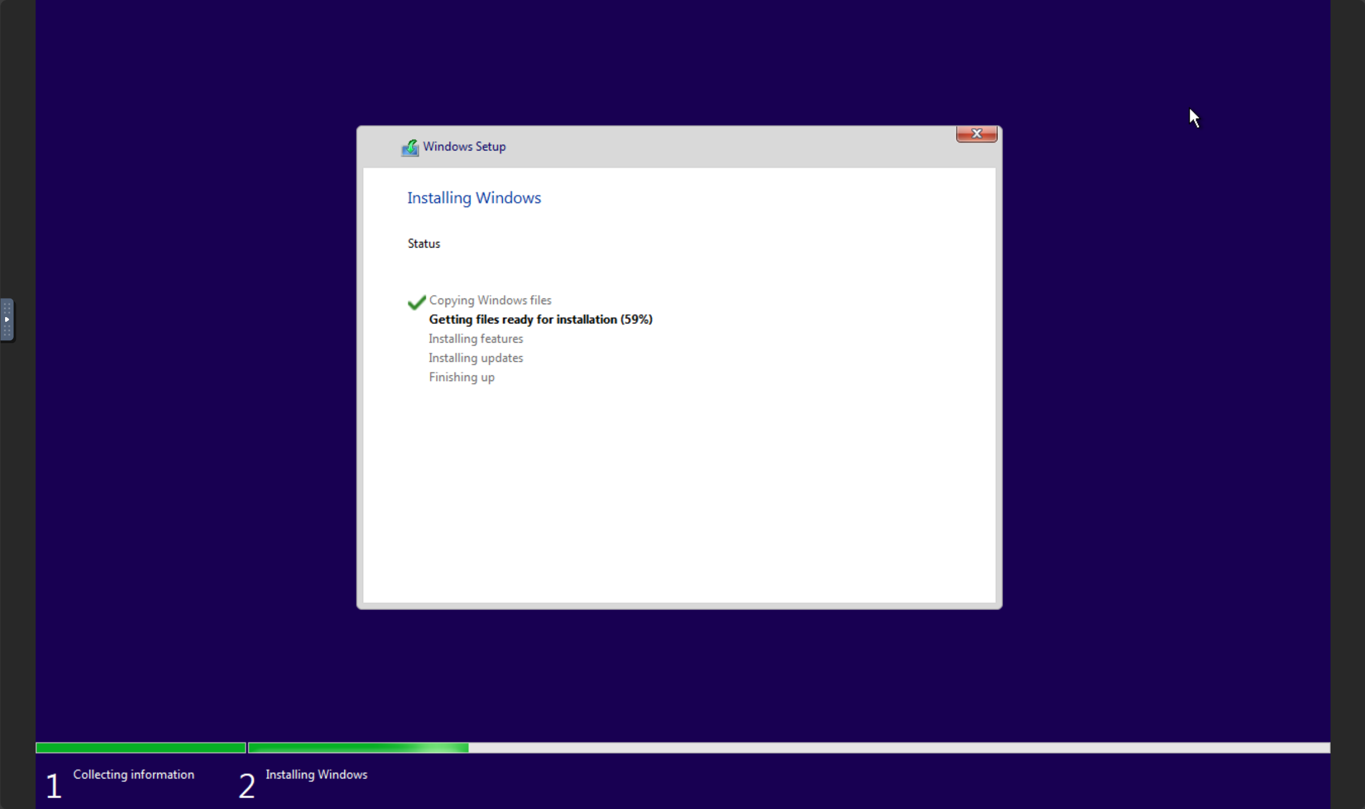Select the Copying Windows files step

click(490, 300)
